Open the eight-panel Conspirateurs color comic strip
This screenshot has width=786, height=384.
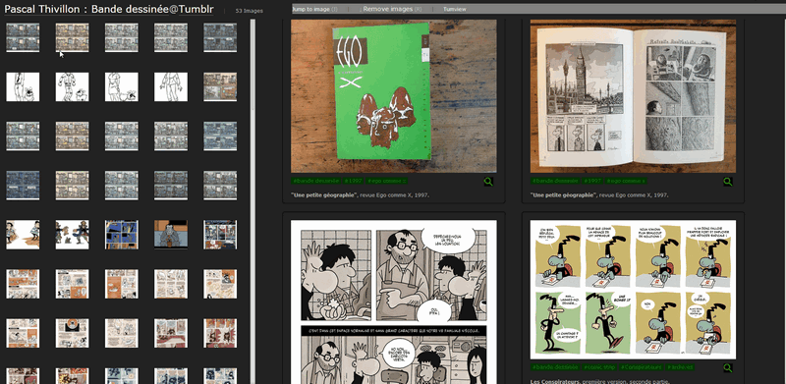click(x=633, y=290)
